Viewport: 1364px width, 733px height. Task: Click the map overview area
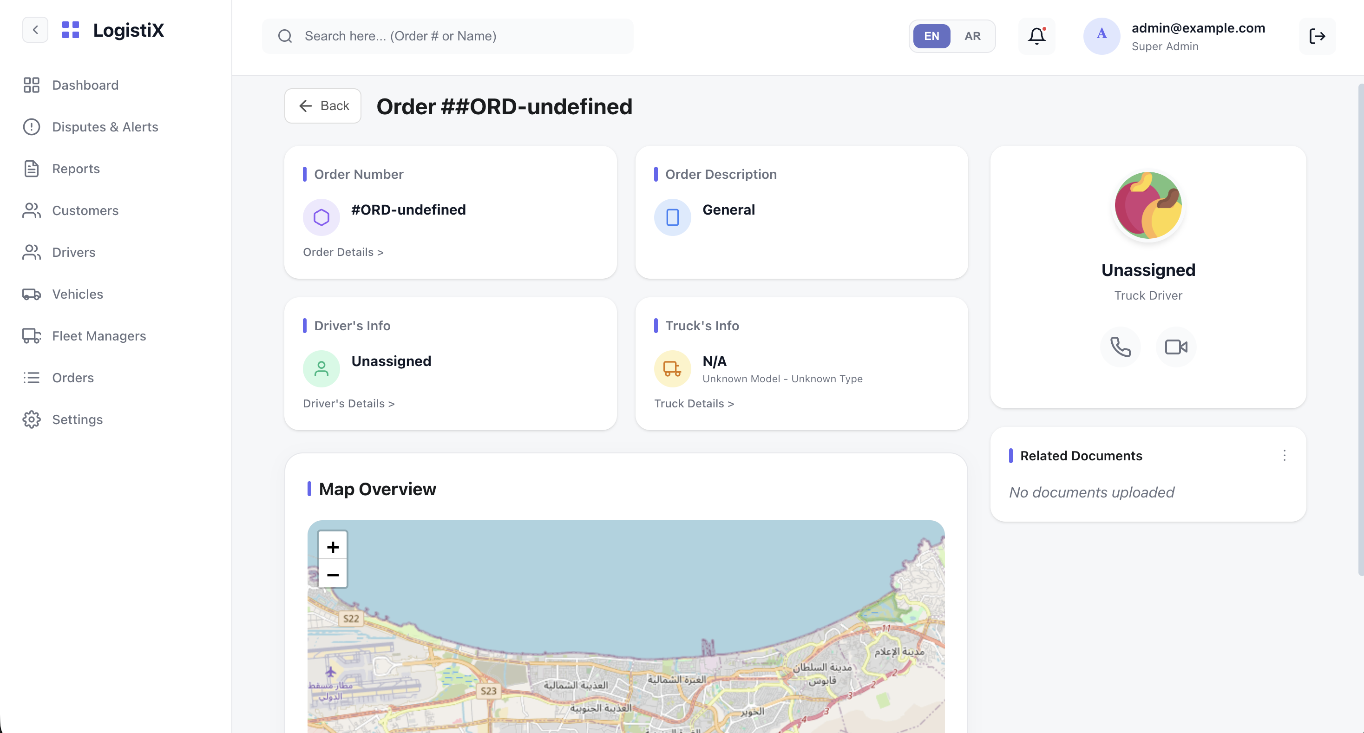coord(626,627)
